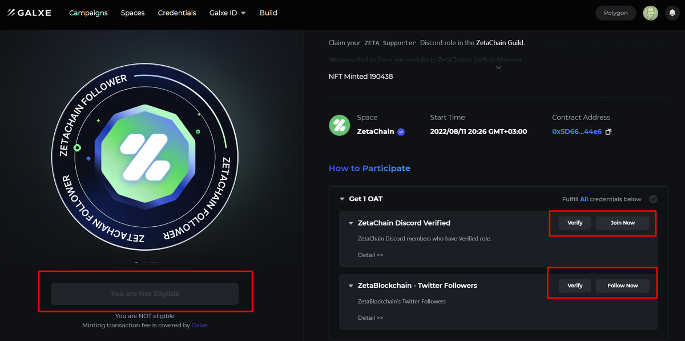
Task: Open contract address 0x5D66...44e6
Action: (x=577, y=131)
